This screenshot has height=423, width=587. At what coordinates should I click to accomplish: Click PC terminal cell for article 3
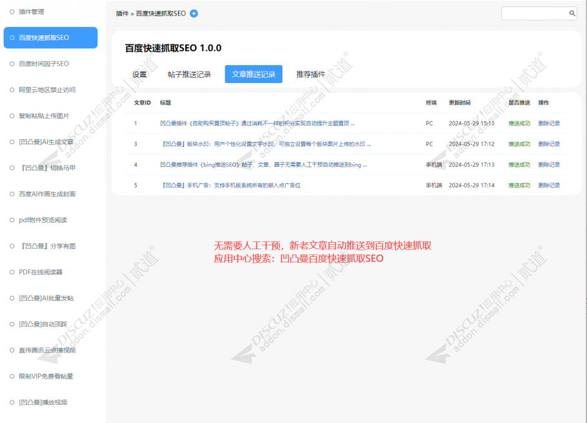pos(430,144)
